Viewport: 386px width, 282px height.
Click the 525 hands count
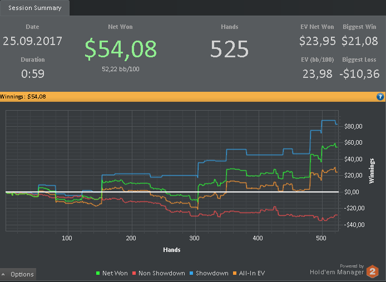230,49
